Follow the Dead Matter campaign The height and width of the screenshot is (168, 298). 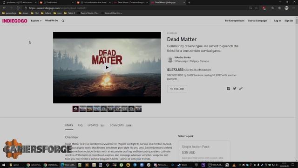click(x=177, y=89)
